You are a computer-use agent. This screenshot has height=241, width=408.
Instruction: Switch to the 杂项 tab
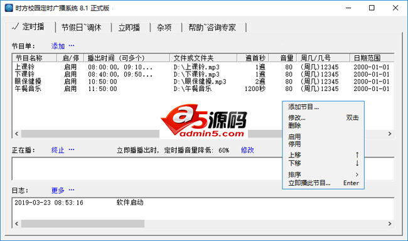tap(164, 28)
